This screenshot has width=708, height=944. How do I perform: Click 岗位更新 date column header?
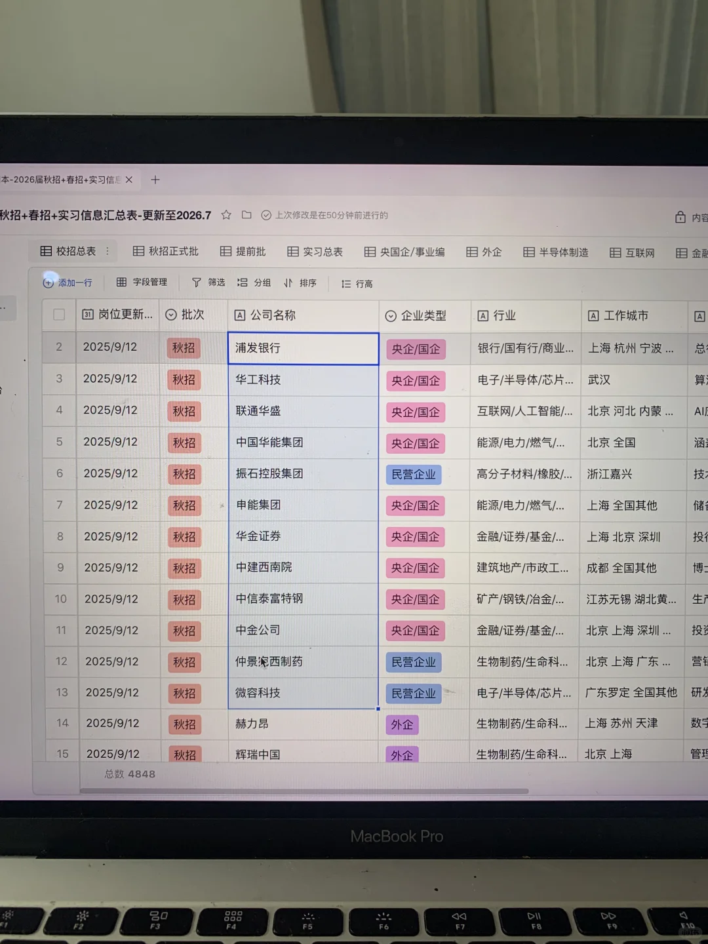tap(118, 315)
